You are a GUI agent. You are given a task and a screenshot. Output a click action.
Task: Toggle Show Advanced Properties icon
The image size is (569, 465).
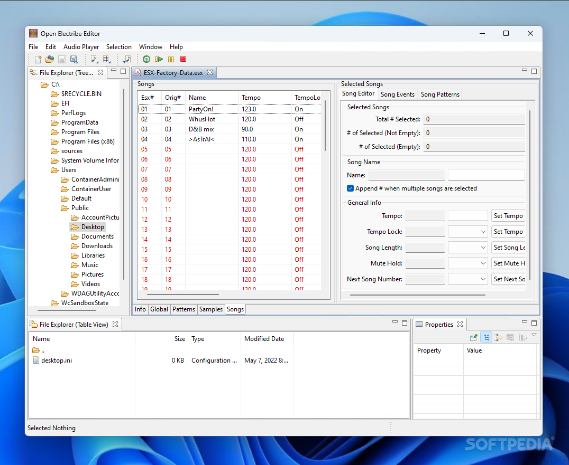pyautogui.click(x=498, y=337)
